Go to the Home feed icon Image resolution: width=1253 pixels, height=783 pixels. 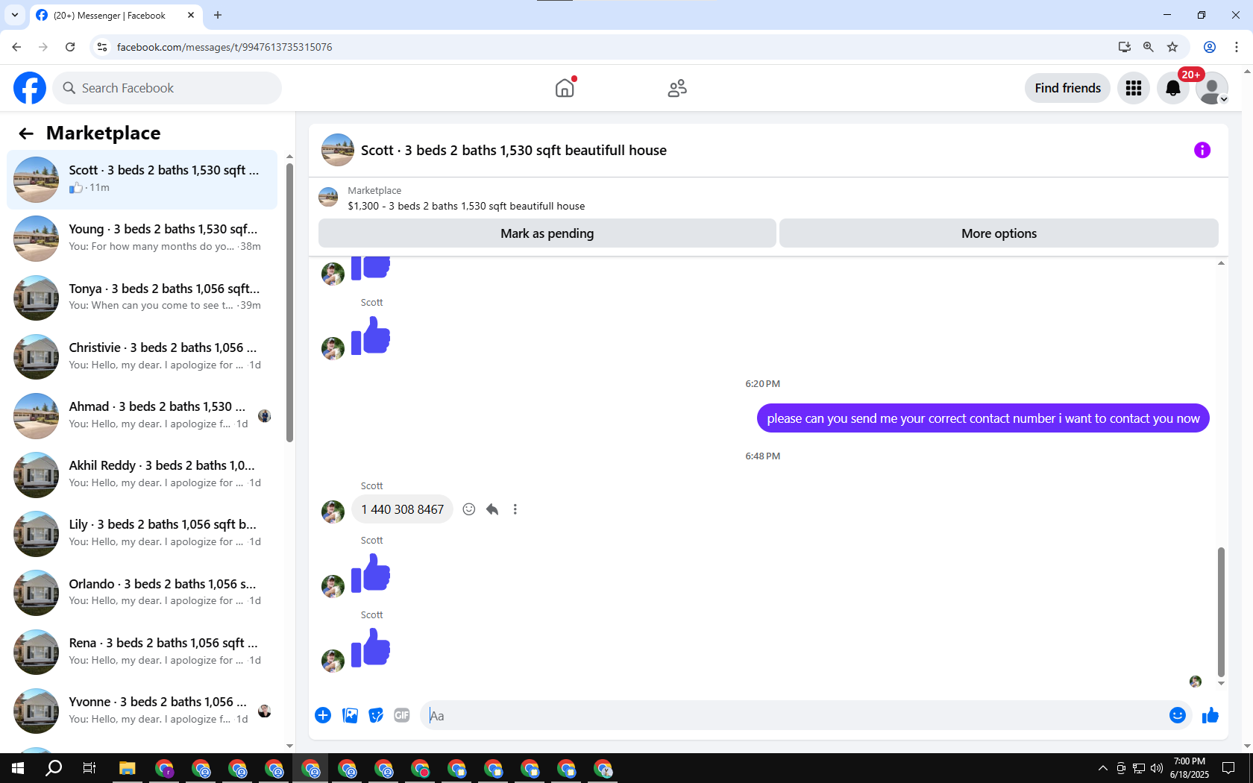565,88
